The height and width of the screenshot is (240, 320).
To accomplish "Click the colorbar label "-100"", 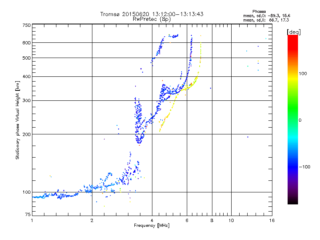I will 304,167.
